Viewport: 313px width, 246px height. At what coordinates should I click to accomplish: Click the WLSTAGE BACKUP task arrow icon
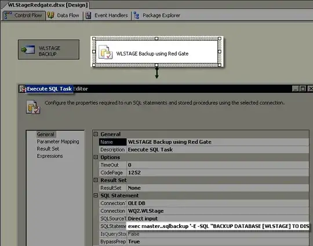[x=28, y=49]
